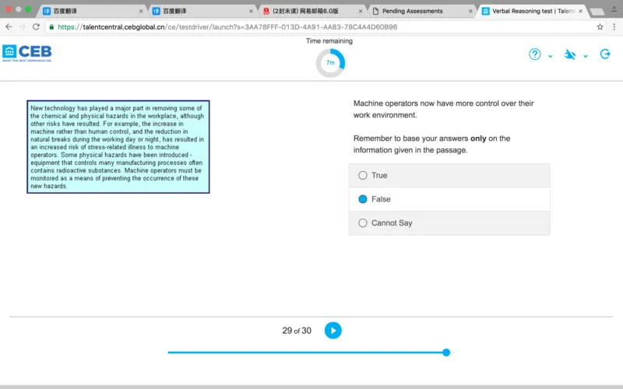Bookmark this page with star icon

click(600, 26)
